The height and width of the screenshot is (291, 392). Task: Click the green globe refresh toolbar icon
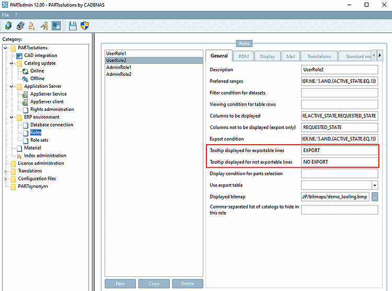click(x=8, y=26)
